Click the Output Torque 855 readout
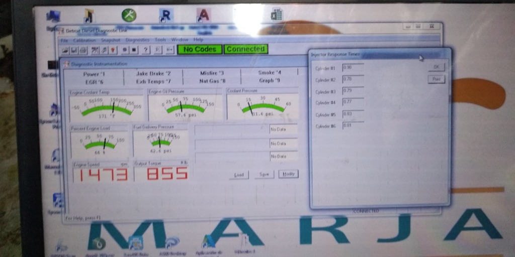 [x=161, y=174]
